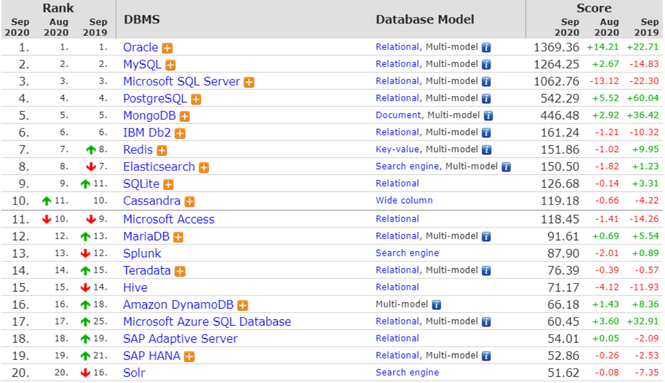The image size is (665, 383).
Task: Open the Solr link
Action: pos(134,373)
